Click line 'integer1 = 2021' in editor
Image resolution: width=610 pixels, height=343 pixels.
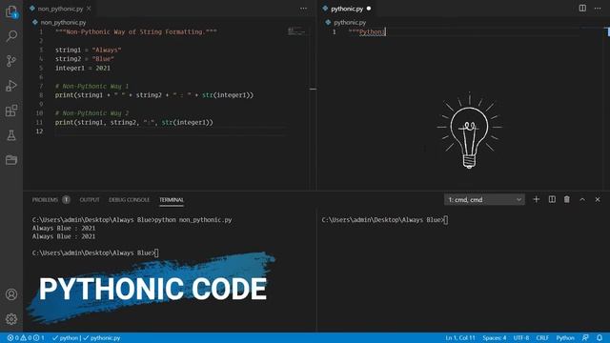[x=83, y=68]
